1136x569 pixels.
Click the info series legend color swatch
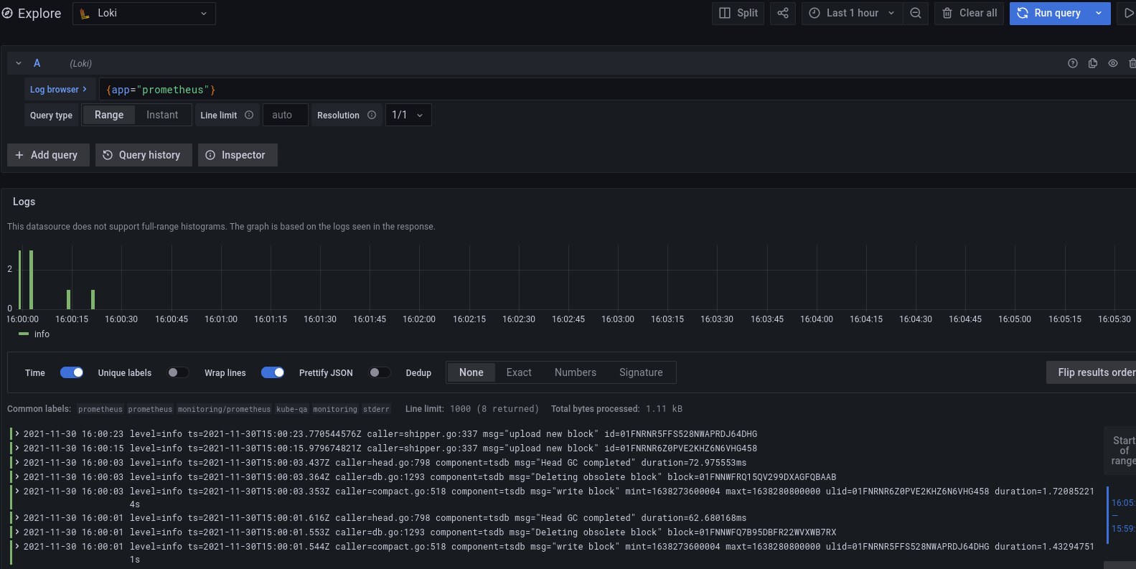(x=24, y=334)
